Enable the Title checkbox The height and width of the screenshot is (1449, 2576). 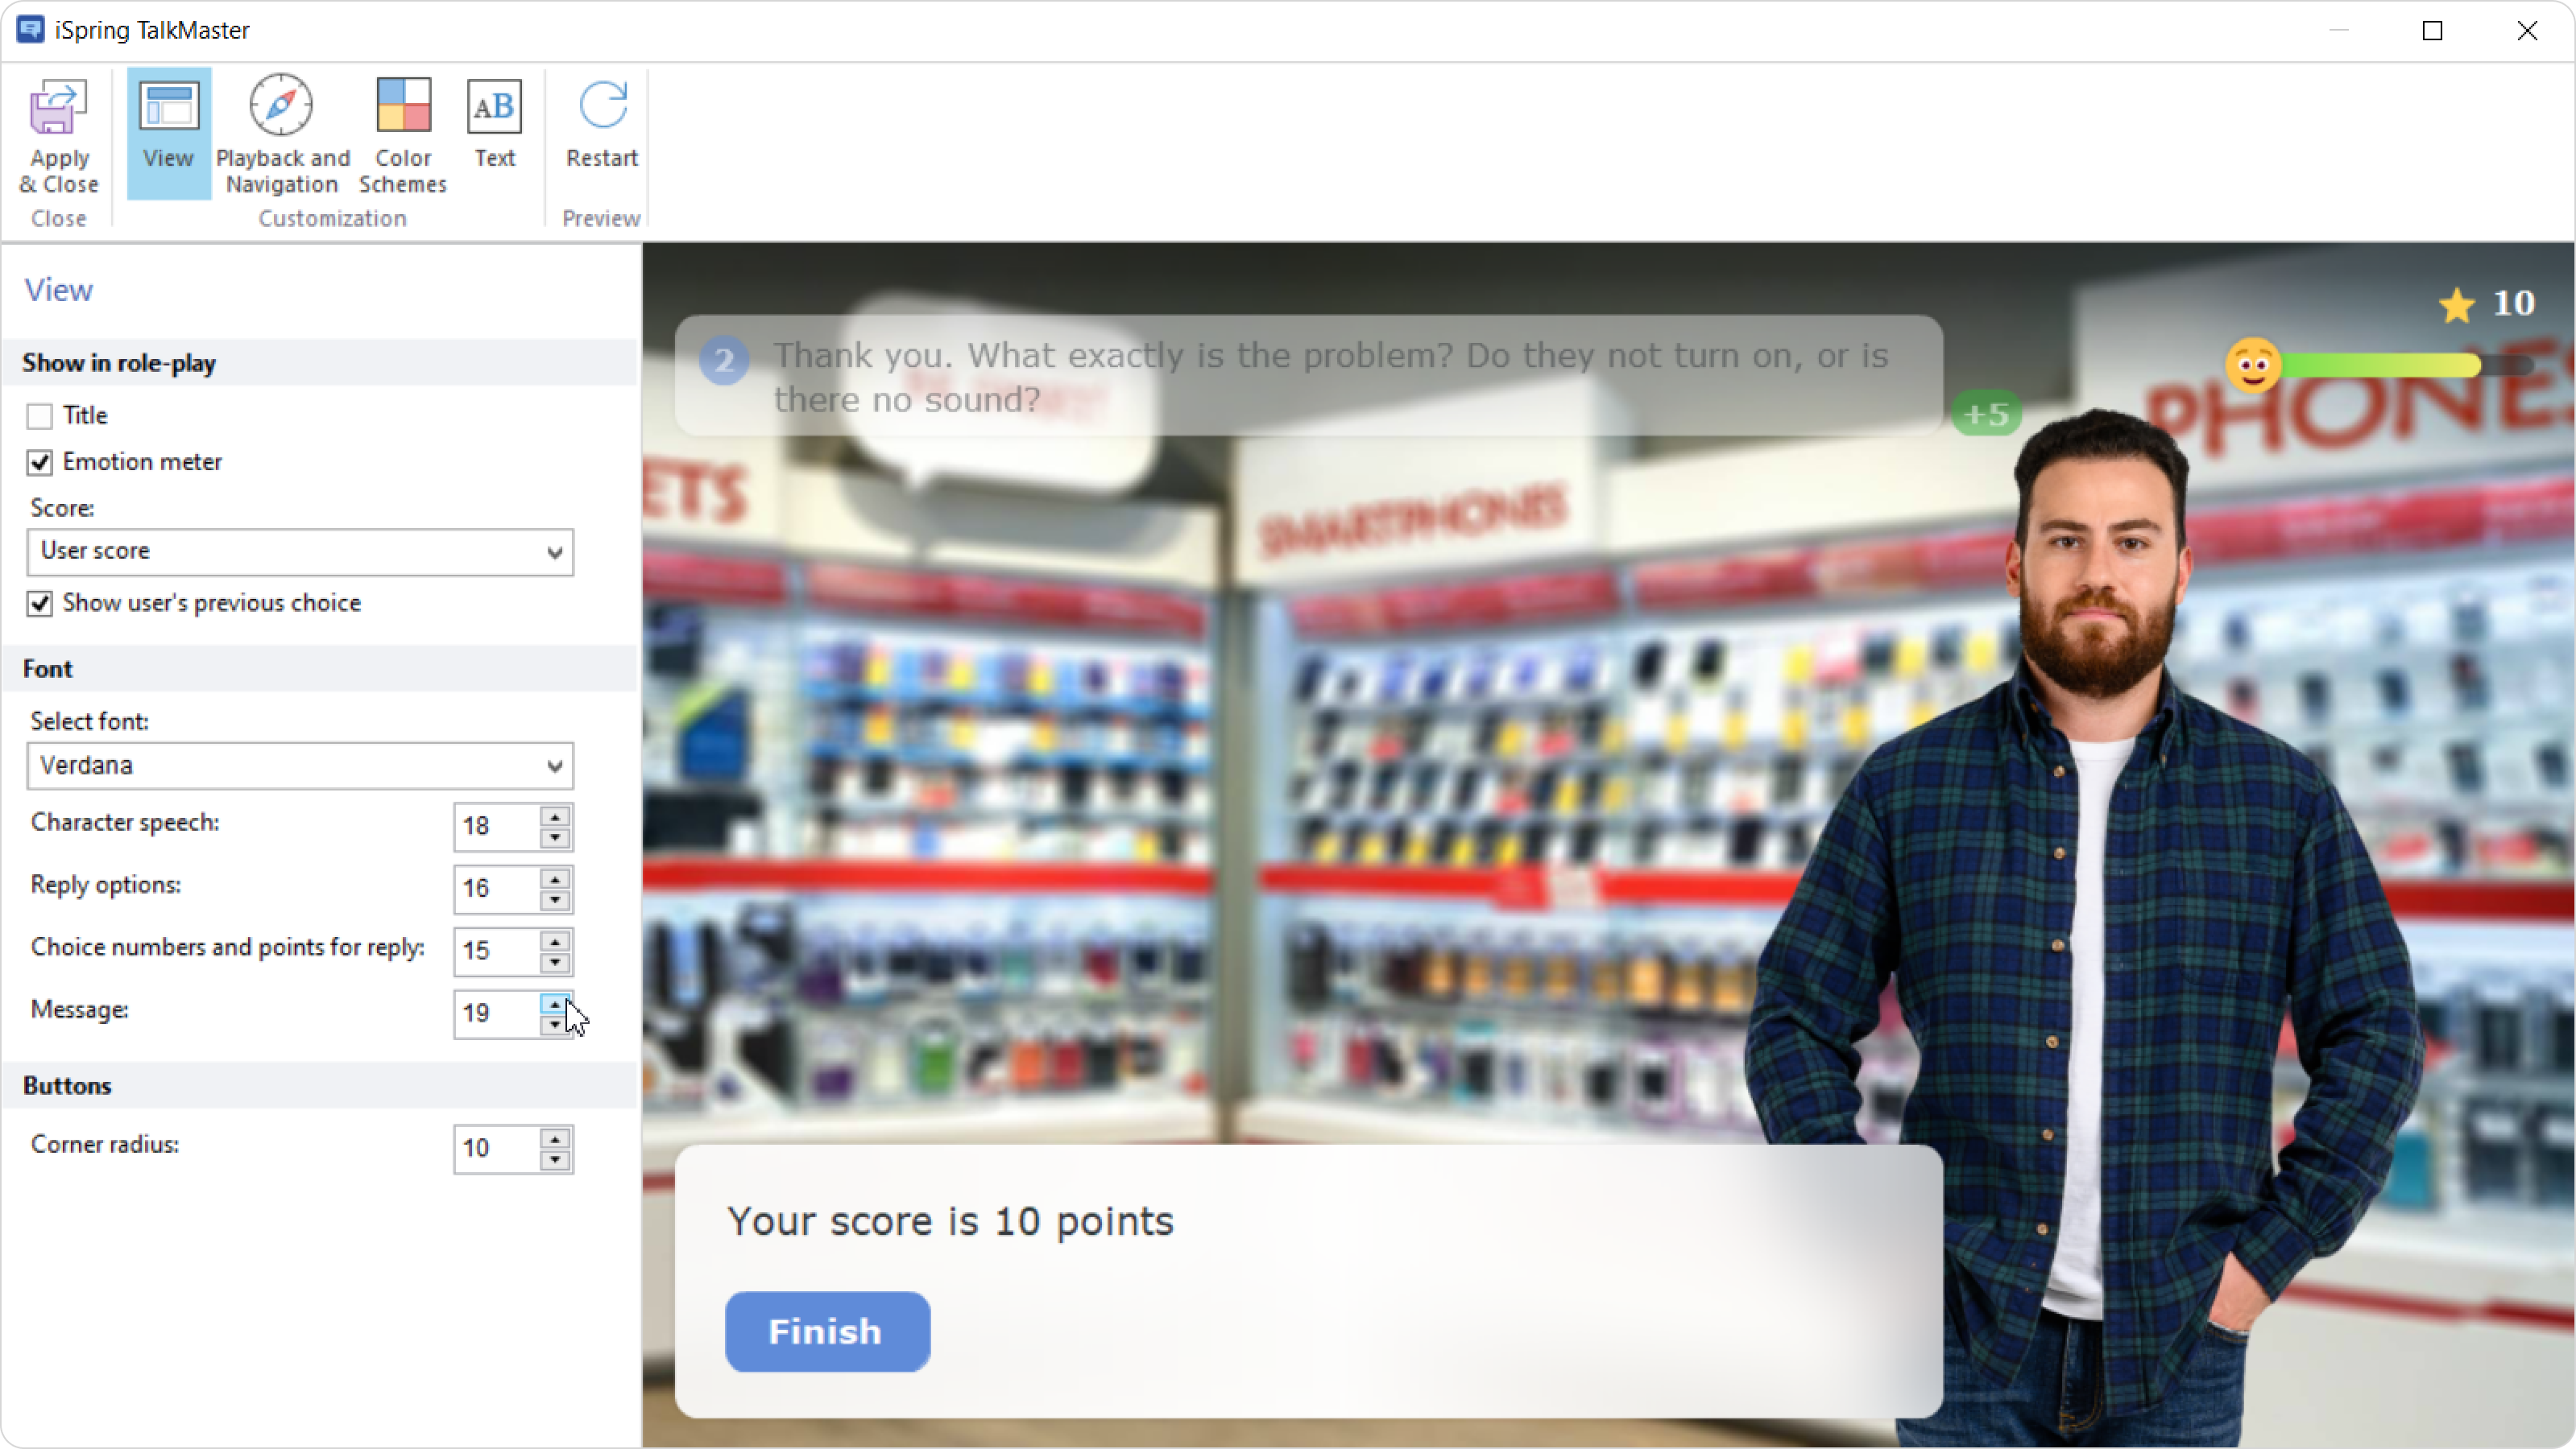40,415
